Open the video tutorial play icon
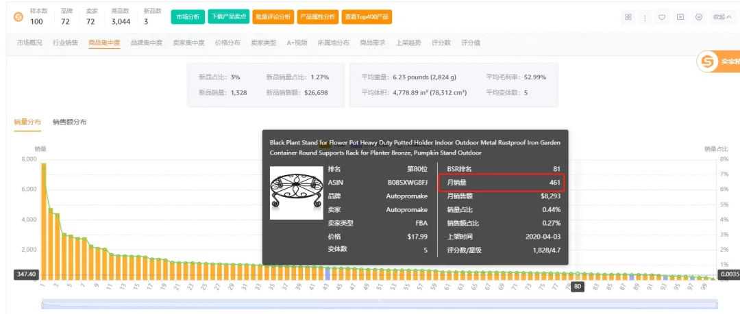 tap(680, 17)
